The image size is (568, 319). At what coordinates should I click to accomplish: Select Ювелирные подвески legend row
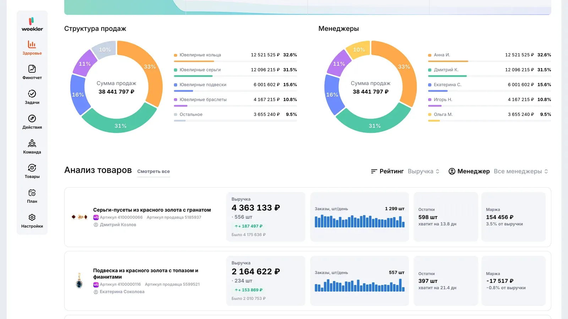[x=235, y=87]
